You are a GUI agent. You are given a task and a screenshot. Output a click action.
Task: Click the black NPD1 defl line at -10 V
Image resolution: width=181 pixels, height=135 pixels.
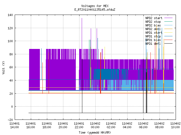pyautogui.click(x=101, y=113)
